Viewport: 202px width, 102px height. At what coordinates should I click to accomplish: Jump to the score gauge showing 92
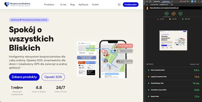click(x=180, y=13)
